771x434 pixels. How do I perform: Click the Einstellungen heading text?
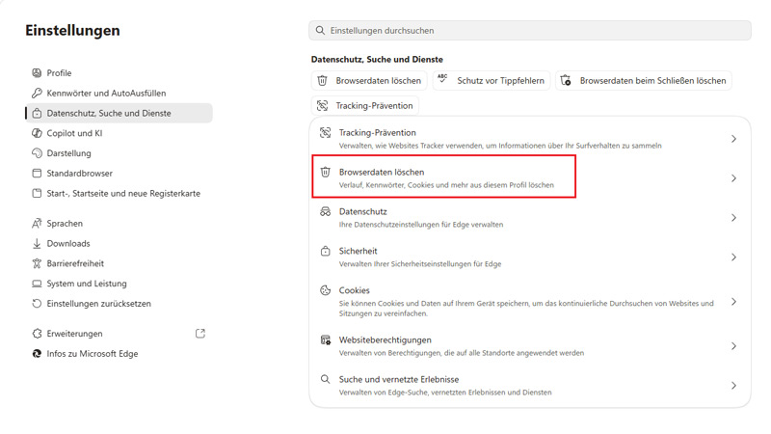pos(73,31)
